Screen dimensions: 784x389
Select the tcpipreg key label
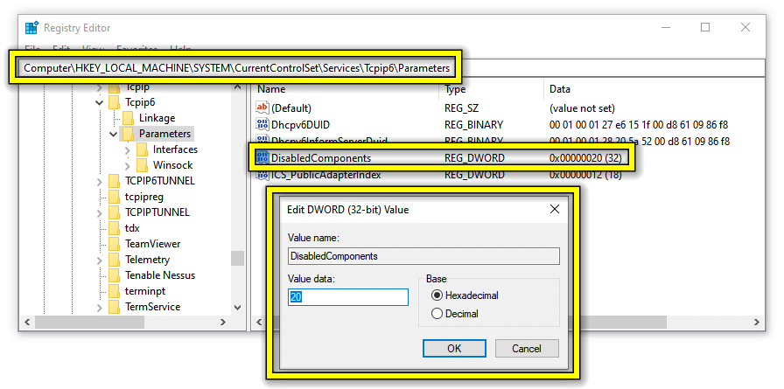[x=144, y=197]
